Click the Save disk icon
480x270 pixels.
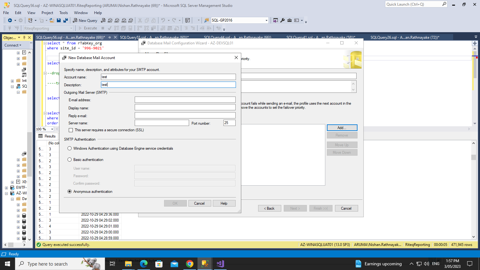(59, 20)
